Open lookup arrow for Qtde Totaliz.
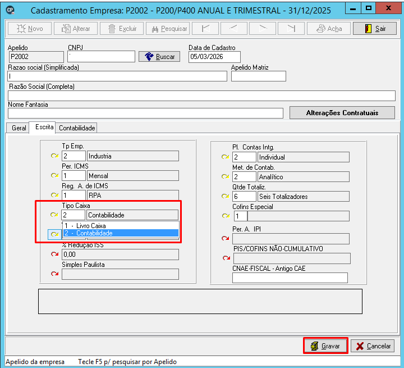The height and width of the screenshot is (368, 404). [225, 197]
